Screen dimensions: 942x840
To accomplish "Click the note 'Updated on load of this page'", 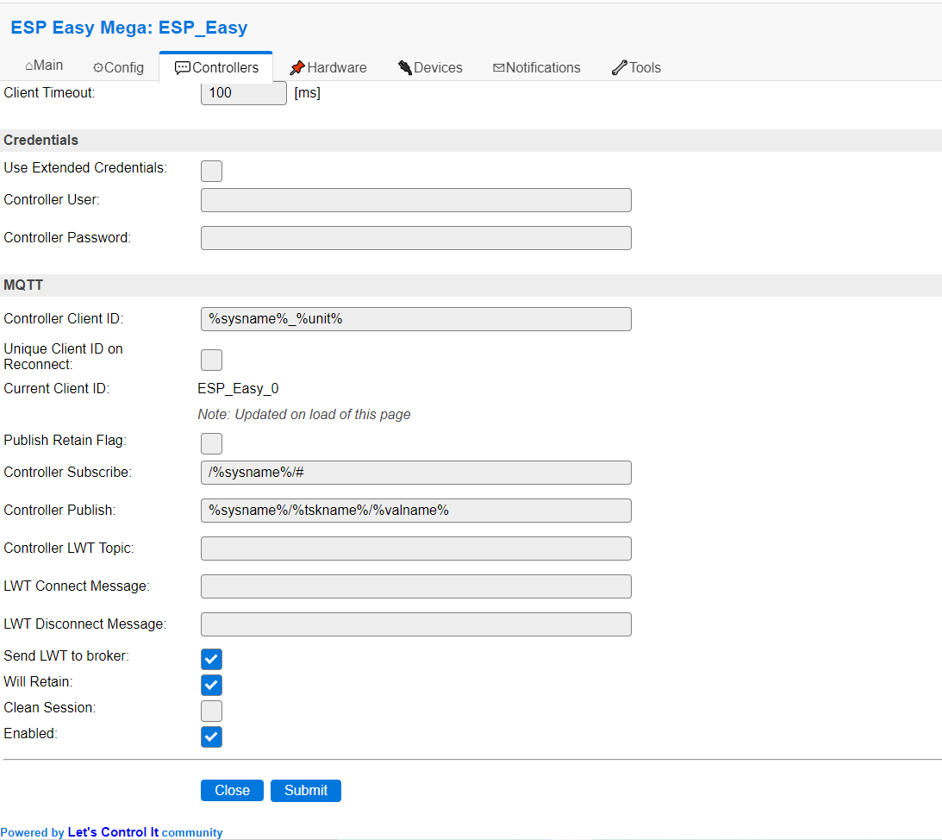I will click(304, 415).
